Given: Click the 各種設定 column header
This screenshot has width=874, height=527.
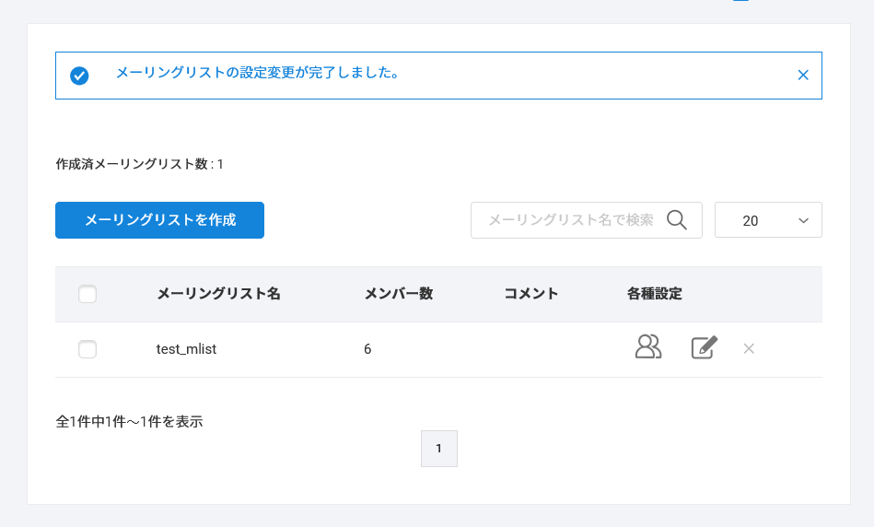Looking at the screenshot, I should pos(655,294).
